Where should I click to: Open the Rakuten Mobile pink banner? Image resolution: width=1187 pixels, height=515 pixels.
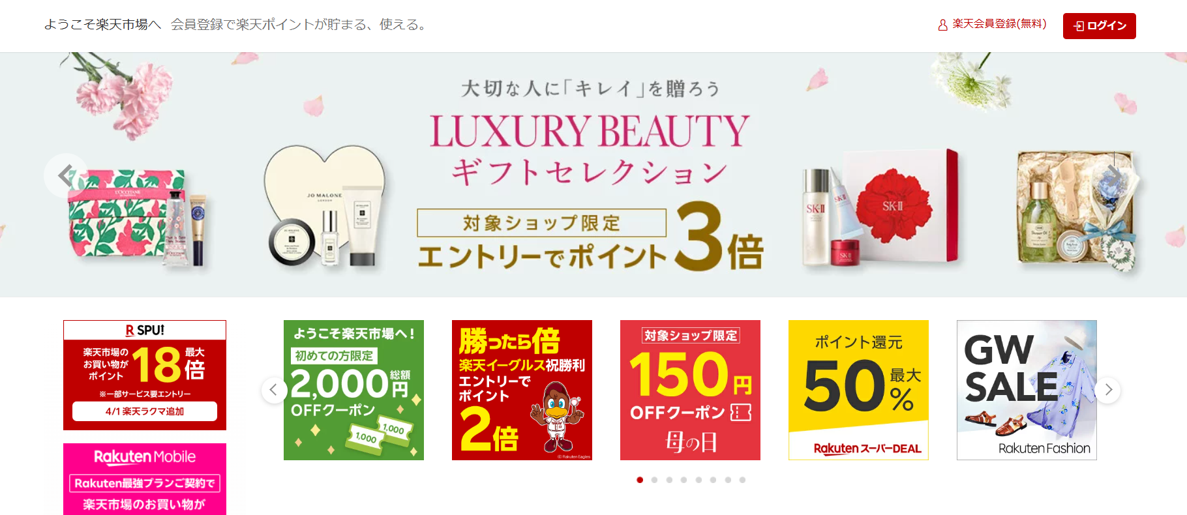145,479
